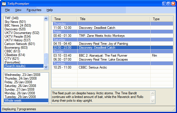
Task: Select the (Search results) list entry
Action: click(x=24, y=66)
